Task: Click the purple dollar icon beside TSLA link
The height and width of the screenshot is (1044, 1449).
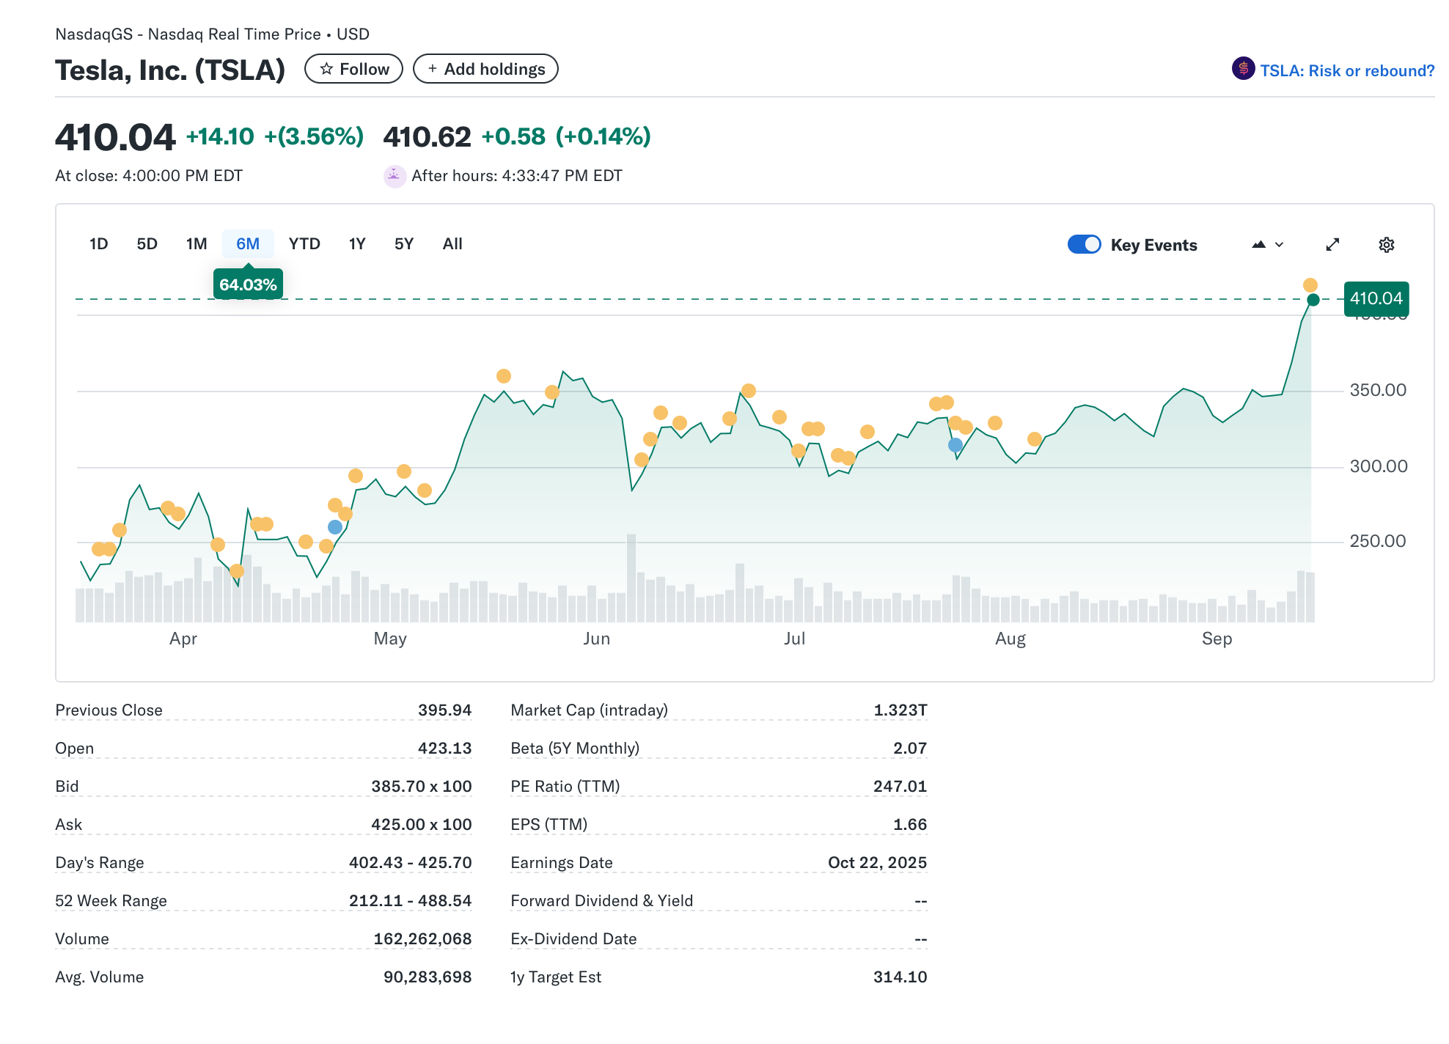Action: pos(1243,69)
